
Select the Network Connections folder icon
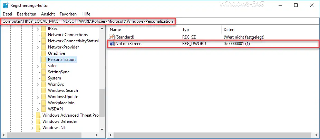[43, 35]
